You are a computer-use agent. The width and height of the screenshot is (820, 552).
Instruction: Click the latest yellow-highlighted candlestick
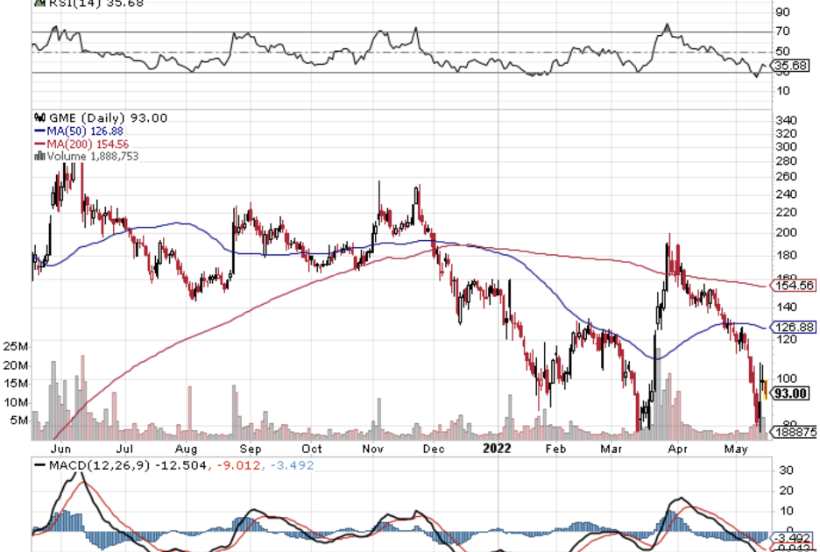coord(767,389)
